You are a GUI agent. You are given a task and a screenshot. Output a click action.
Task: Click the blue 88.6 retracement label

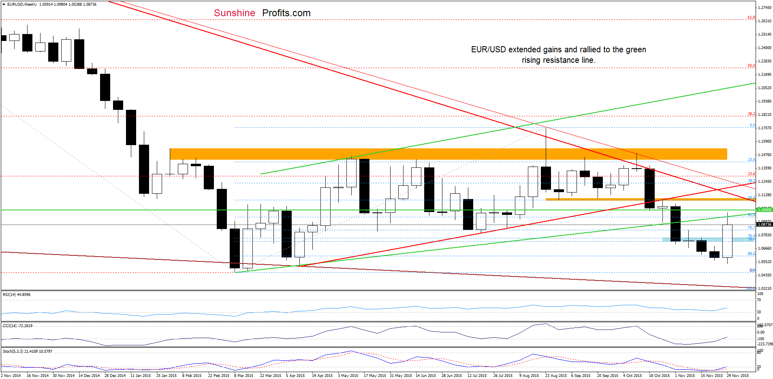[x=752, y=254]
